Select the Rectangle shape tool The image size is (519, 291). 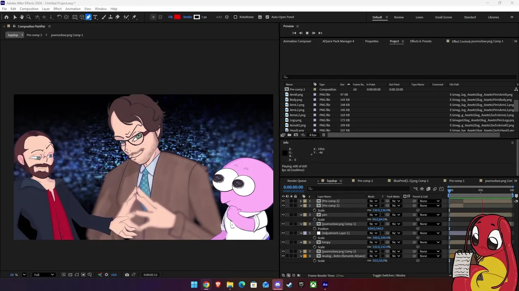pyautogui.click(x=75, y=17)
